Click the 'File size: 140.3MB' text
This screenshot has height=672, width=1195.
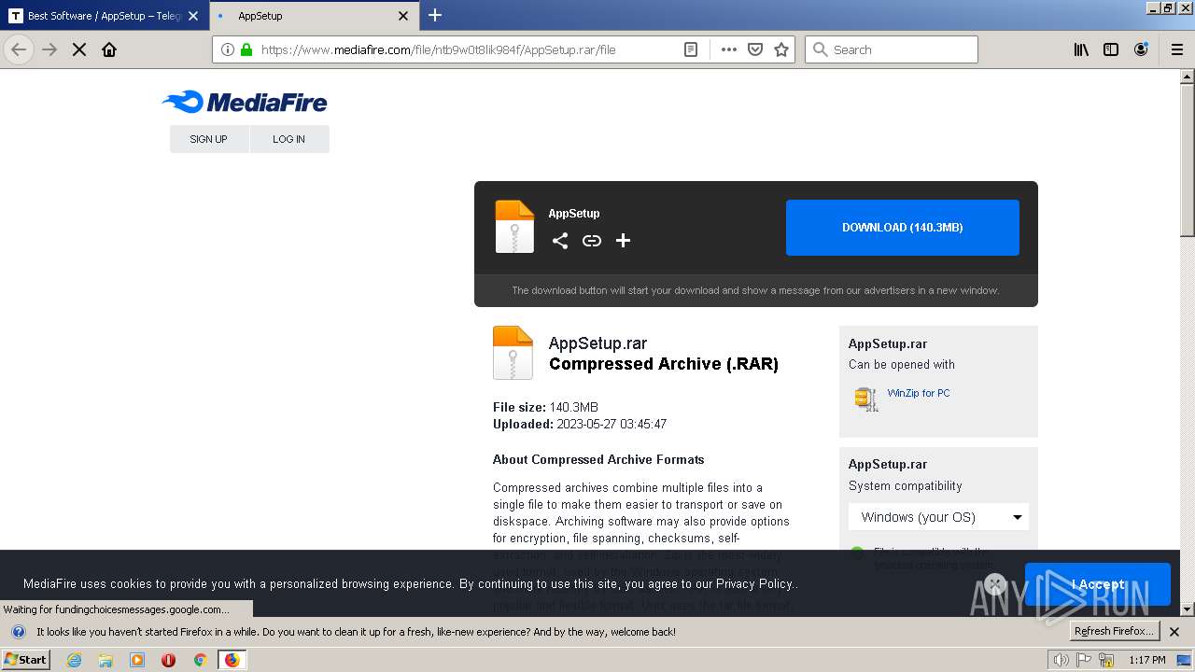545,407
